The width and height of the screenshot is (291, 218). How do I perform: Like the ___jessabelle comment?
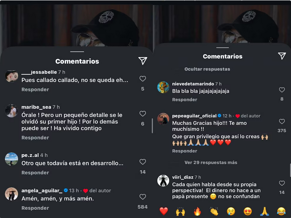143,79
